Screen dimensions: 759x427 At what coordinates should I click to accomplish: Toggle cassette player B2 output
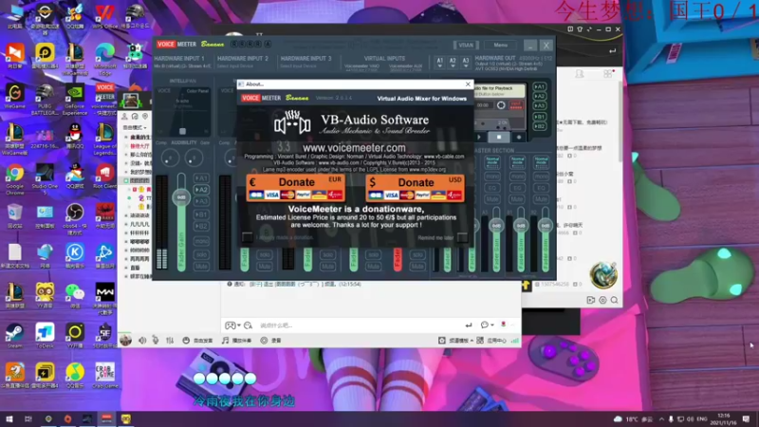(540, 126)
